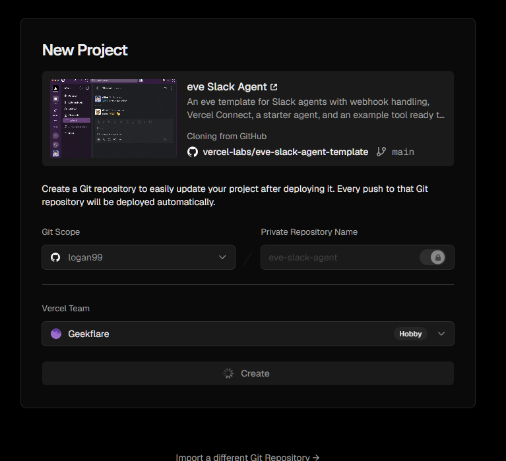Click the GitHub icon in Git Scope field
Screen dimensions: 506x461
tap(55, 257)
